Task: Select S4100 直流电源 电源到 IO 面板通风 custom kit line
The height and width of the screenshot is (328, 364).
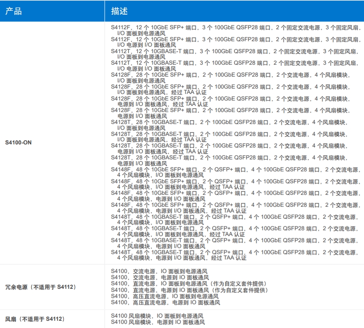Action: [189, 290]
